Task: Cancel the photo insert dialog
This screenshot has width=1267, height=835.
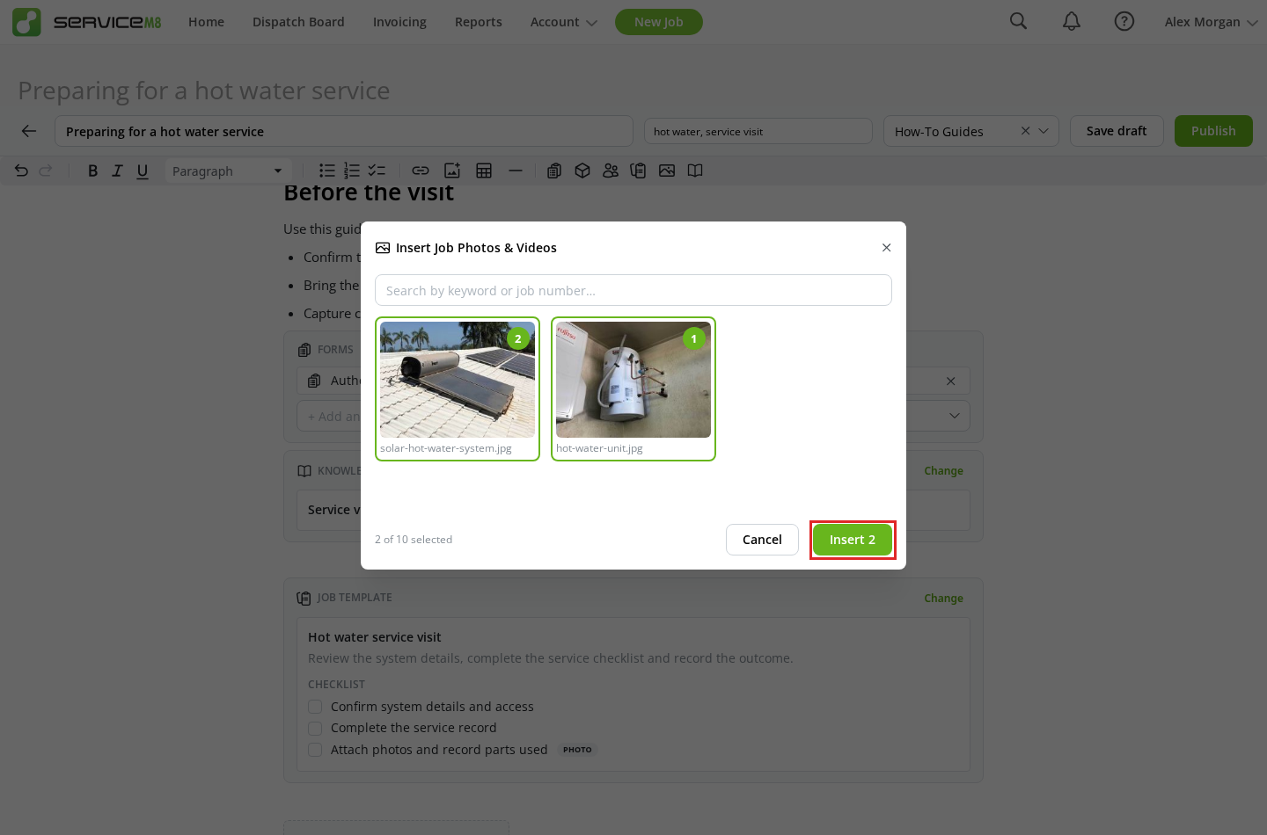Action: point(762,540)
